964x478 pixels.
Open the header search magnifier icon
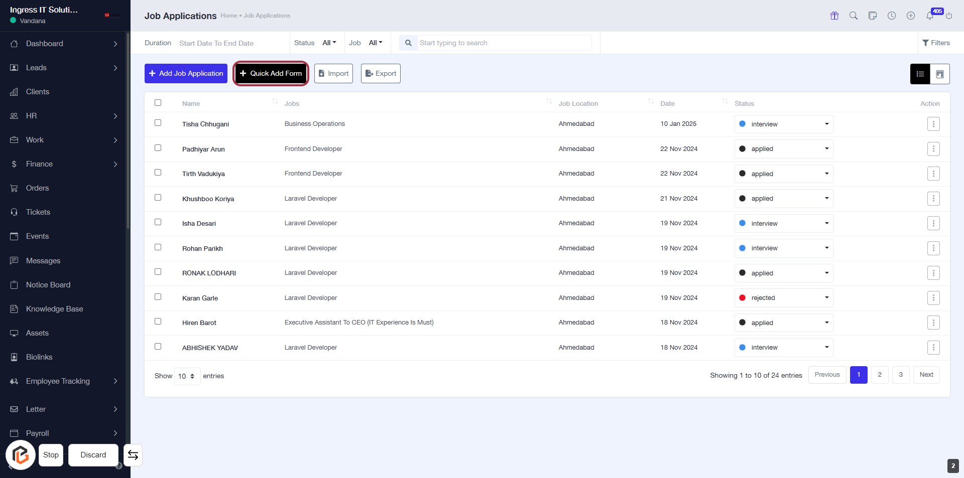point(853,16)
